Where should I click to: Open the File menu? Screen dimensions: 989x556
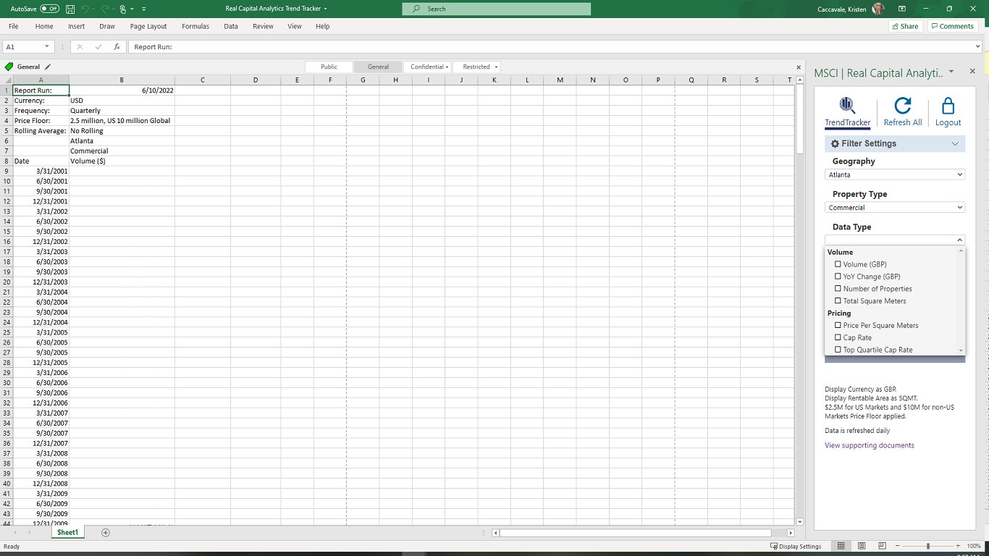coord(14,26)
